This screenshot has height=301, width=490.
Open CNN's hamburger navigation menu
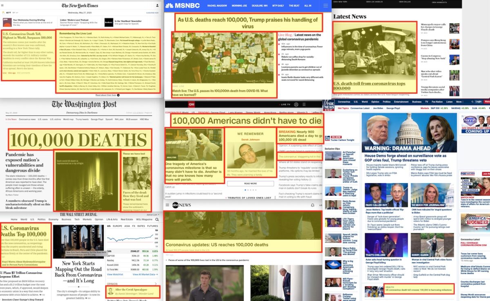pyautogui.click(x=303, y=104)
